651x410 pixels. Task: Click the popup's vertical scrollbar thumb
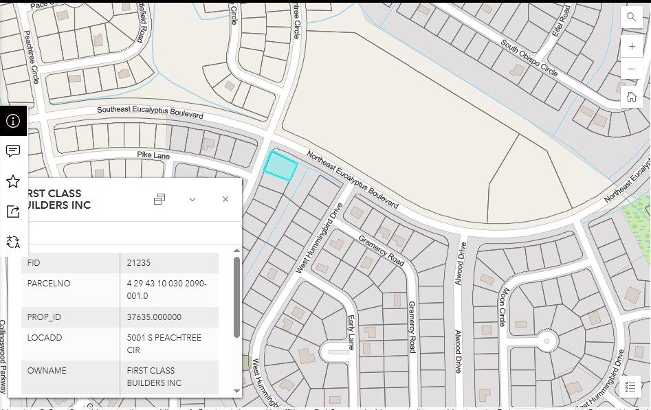coord(237,297)
